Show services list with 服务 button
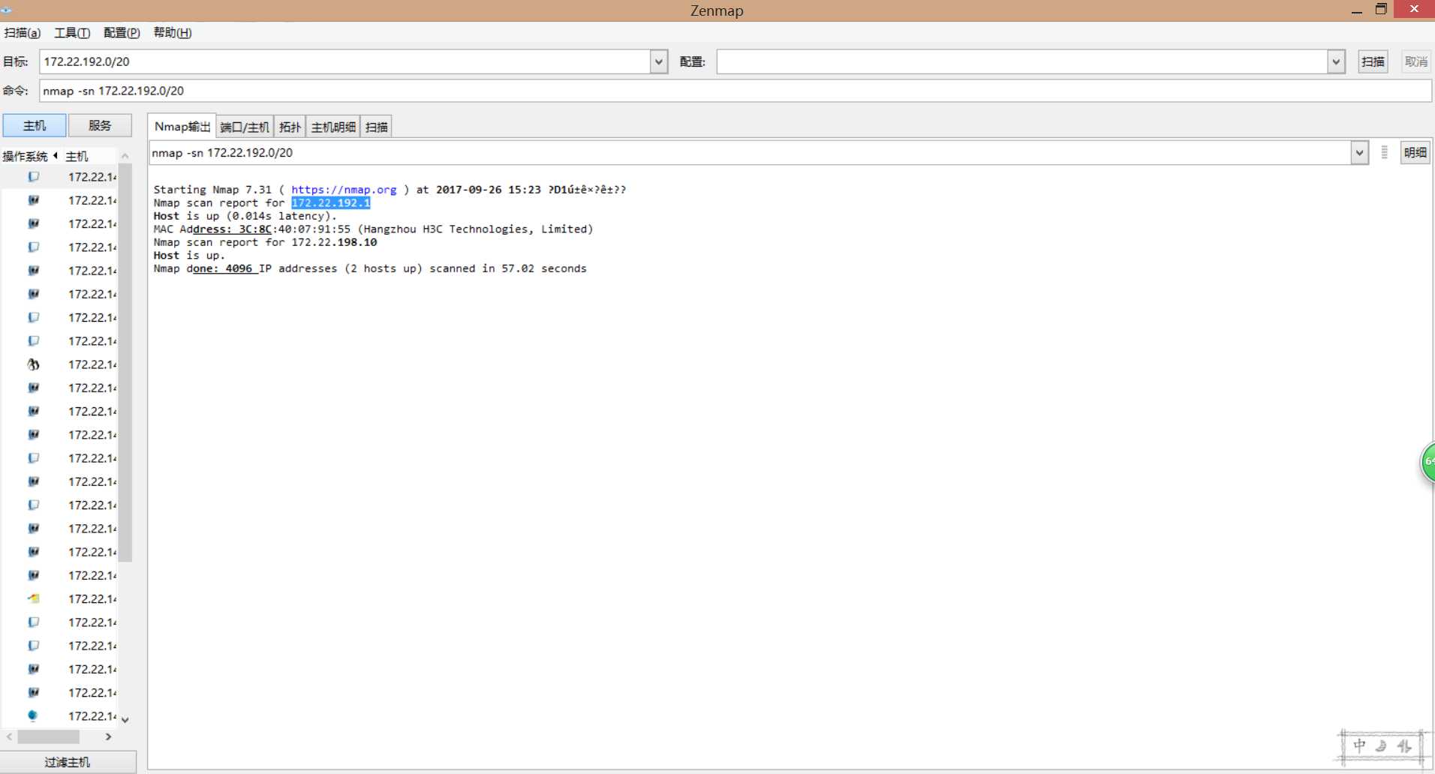This screenshot has width=1435, height=774. (100, 125)
